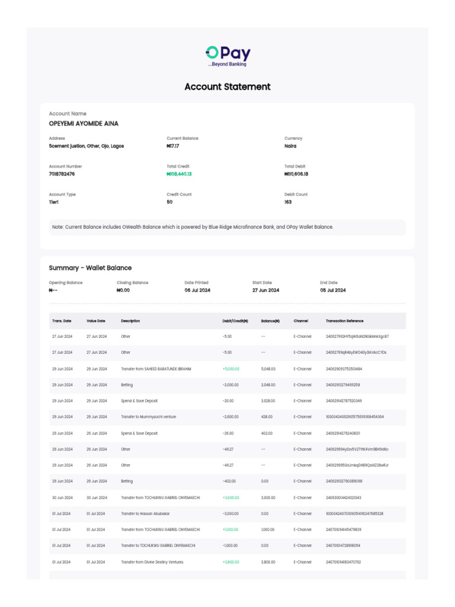Click the account name OPEYEMI AYOMIDE AINA
The image size is (455, 607).
pos(84,124)
